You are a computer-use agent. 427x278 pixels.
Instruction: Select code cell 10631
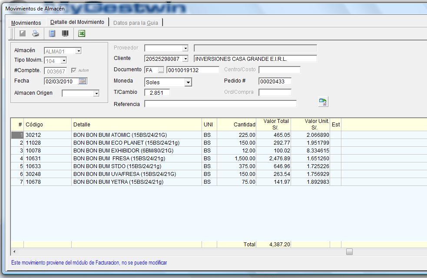coord(48,158)
